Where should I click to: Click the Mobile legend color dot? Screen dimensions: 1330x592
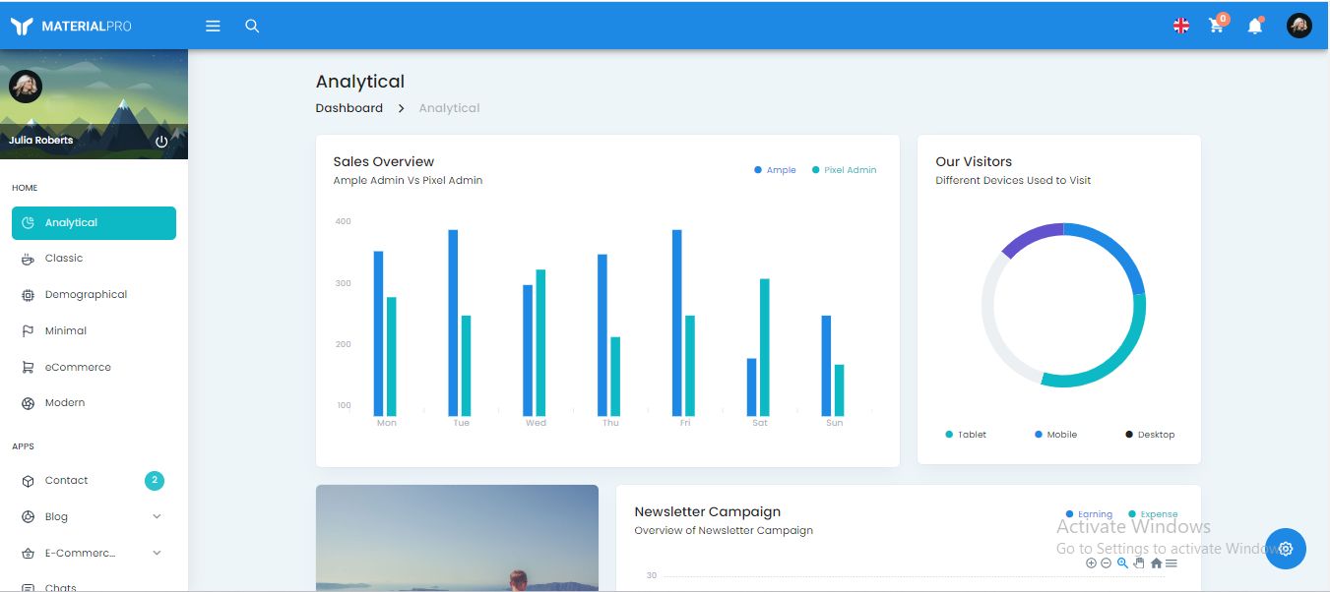(x=1039, y=435)
